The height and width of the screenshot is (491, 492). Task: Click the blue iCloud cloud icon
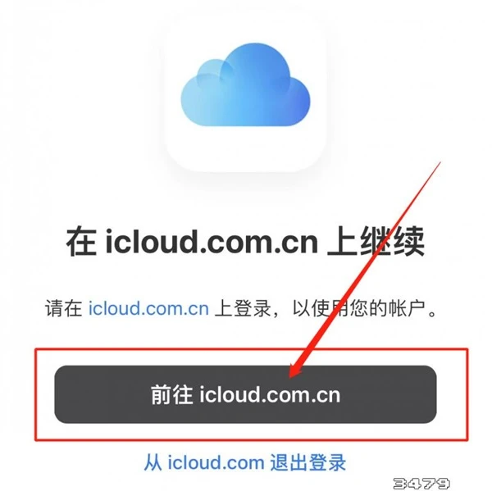pyautogui.click(x=245, y=84)
